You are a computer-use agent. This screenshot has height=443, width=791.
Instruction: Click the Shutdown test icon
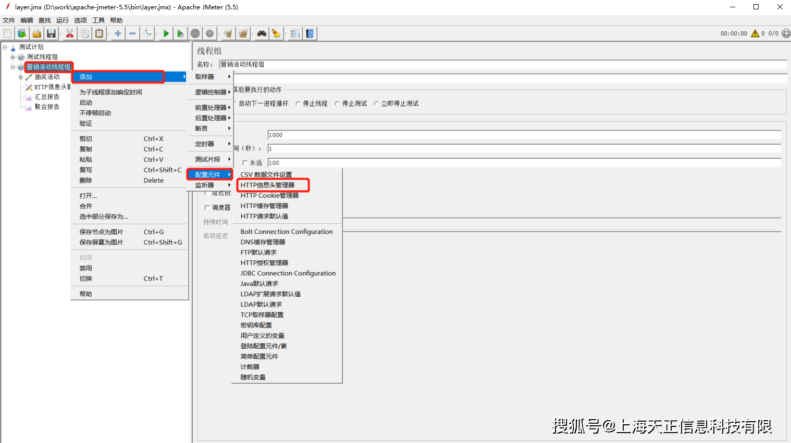pos(209,33)
